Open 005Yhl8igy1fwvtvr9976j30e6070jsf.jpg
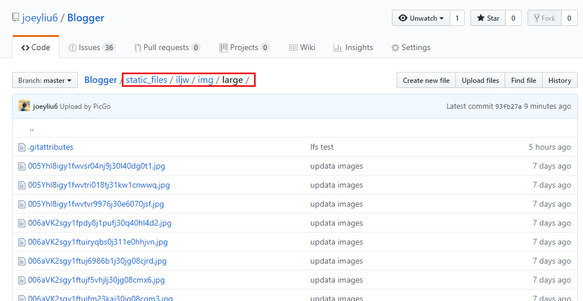583x301 pixels. (96, 204)
